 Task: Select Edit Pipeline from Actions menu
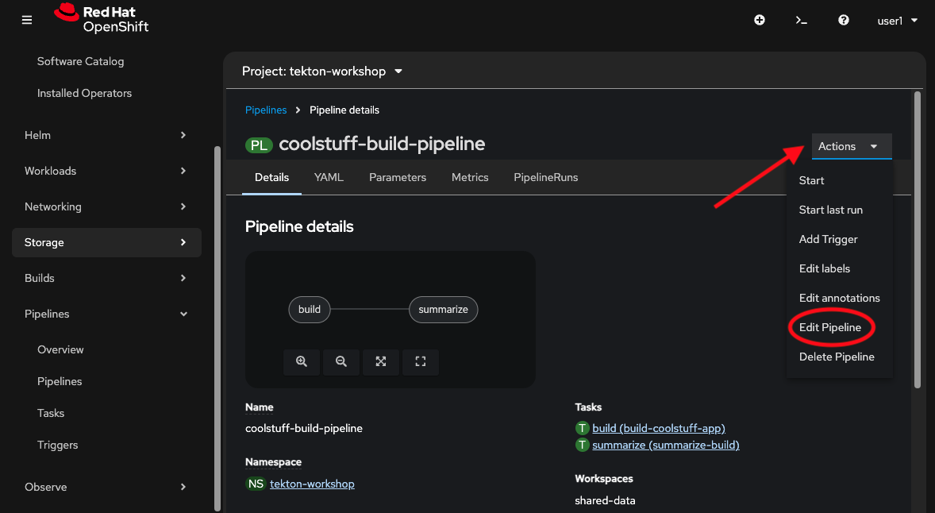tap(829, 327)
